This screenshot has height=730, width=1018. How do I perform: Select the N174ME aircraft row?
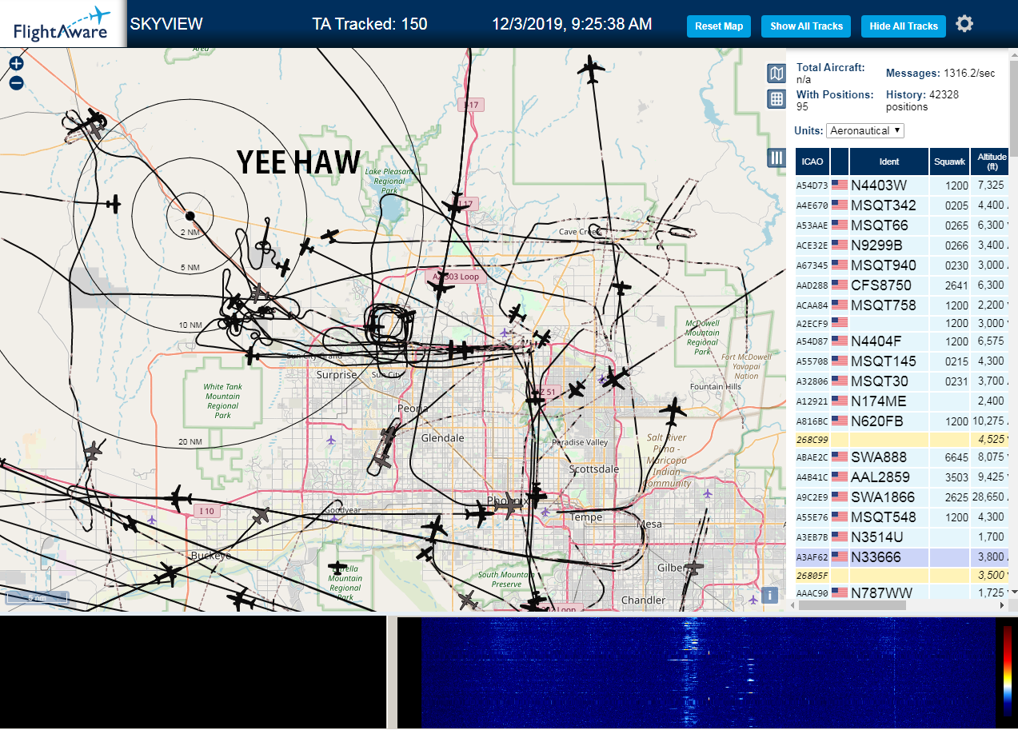(902, 401)
